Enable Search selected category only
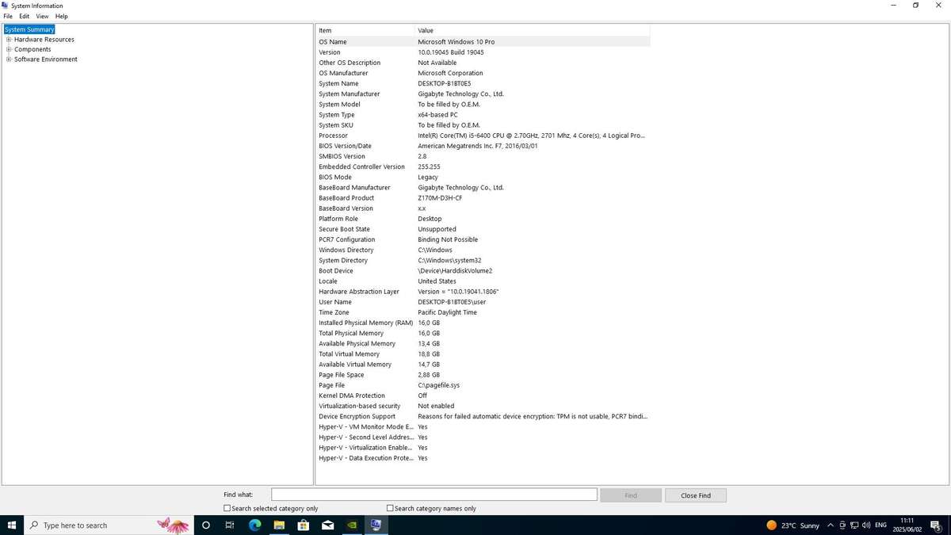Image resolution: width=951 pixels, height=535 pixels. 226,508
